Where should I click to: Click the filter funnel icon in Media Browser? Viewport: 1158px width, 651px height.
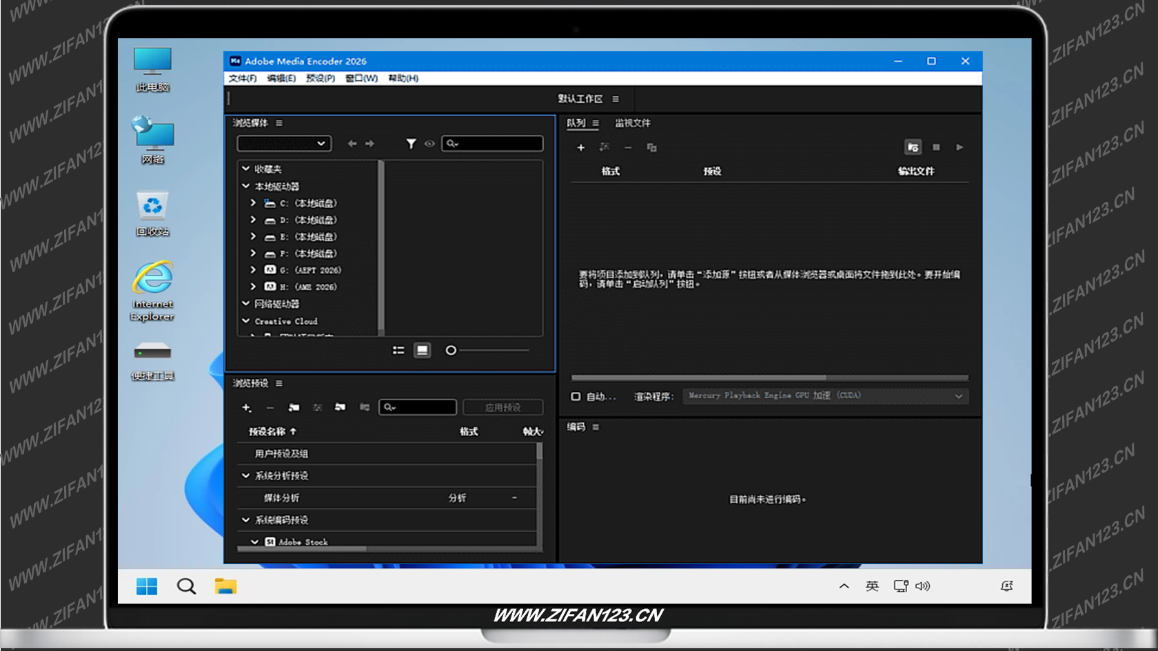pos(411,143)
